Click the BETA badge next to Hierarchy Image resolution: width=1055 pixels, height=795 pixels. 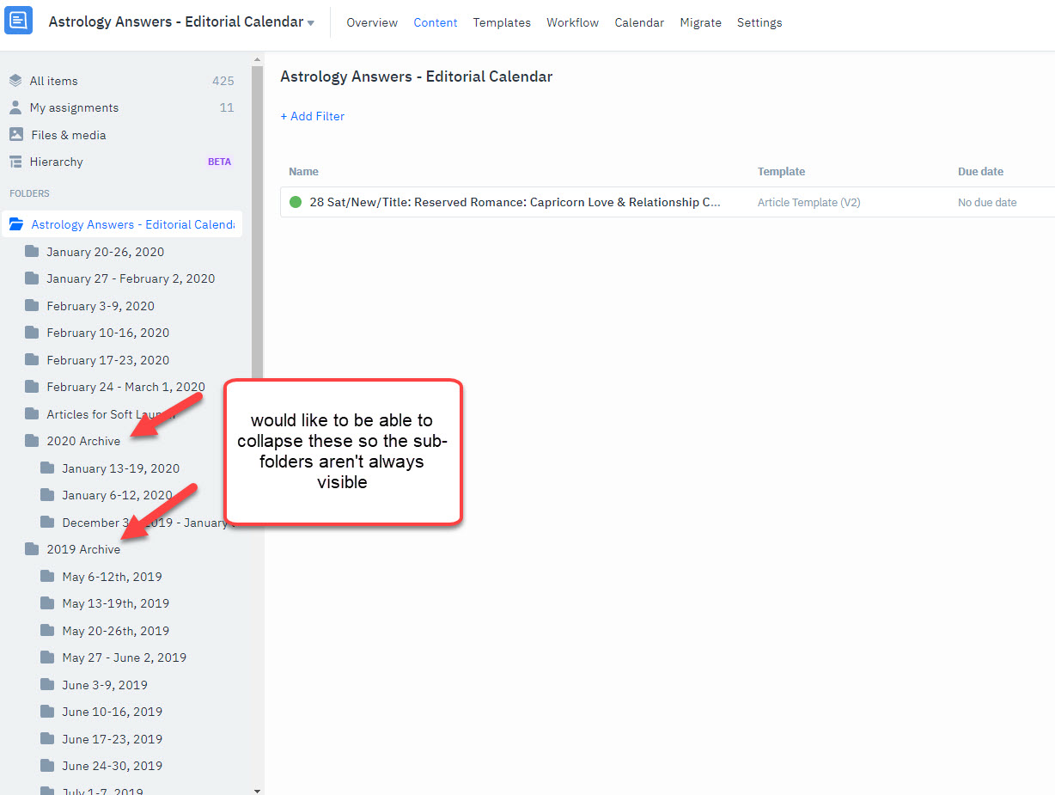(x=219, y=162)
